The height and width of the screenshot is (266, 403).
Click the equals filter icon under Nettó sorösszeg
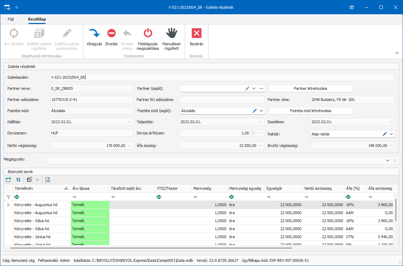coord(306,197)
